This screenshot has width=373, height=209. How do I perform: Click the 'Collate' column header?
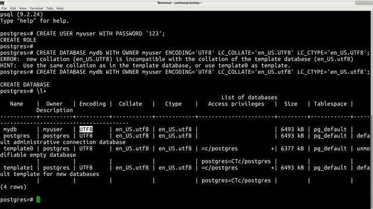pos(131,104)
